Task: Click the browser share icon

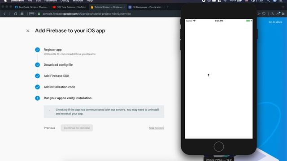Action: tap(272, 14)
